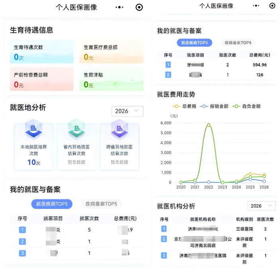Tap rank badge 1 in 就医机构分析 table
The height and width of the screenshot is (269, 279).
[164, 229]
